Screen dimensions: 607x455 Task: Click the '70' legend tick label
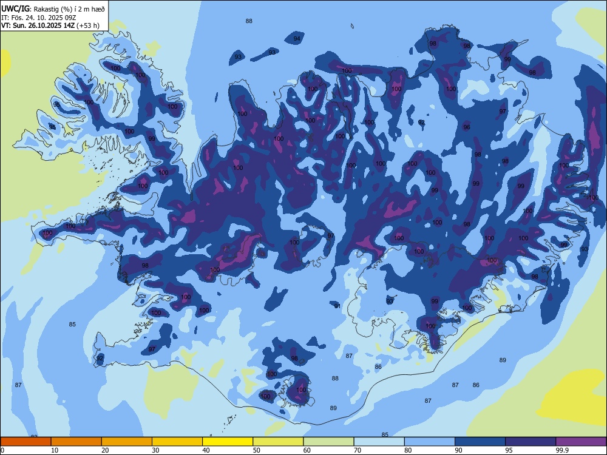pos(358,450)
